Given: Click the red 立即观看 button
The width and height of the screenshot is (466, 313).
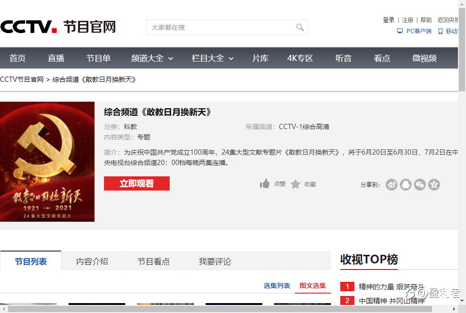Looking at the screenshot, I should 137,183.
